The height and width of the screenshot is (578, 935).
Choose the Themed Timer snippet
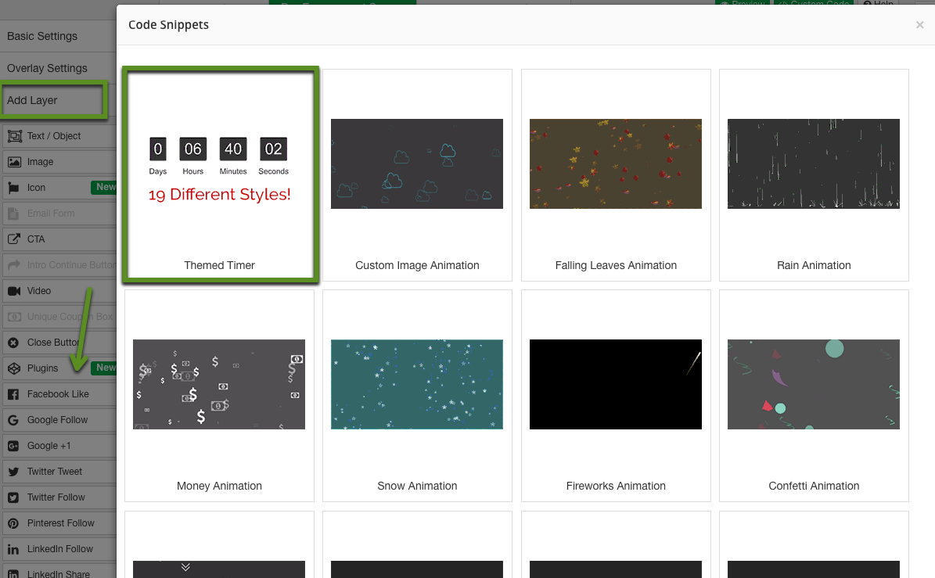click(220, 174)
